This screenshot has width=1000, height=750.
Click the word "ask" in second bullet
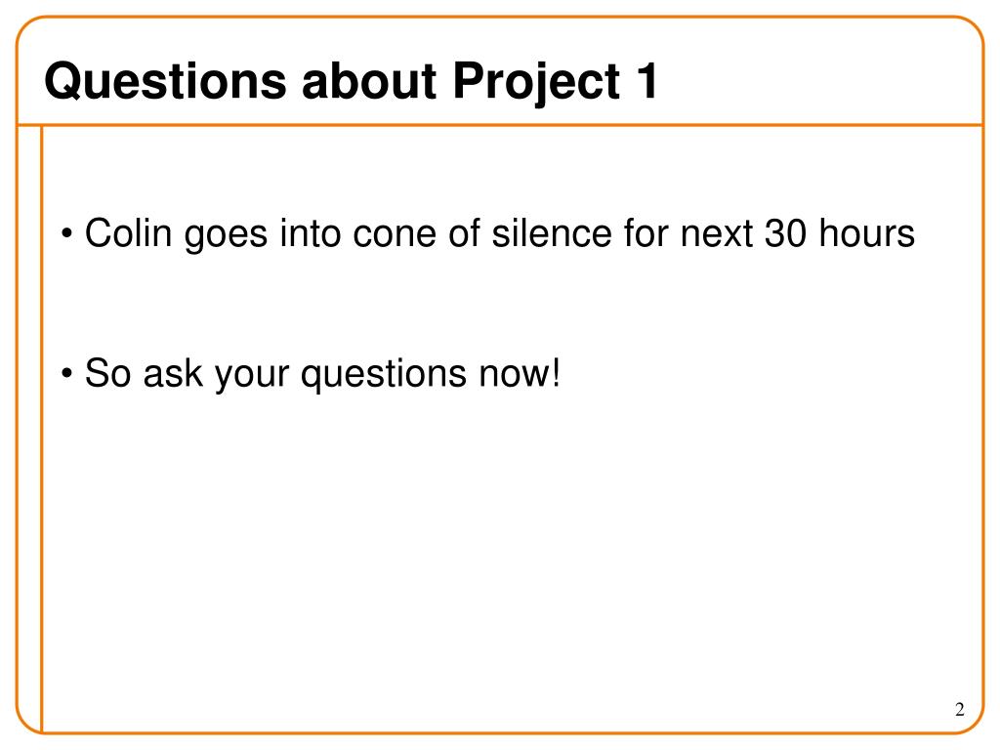pyautogui.click(x=173, y=372)
